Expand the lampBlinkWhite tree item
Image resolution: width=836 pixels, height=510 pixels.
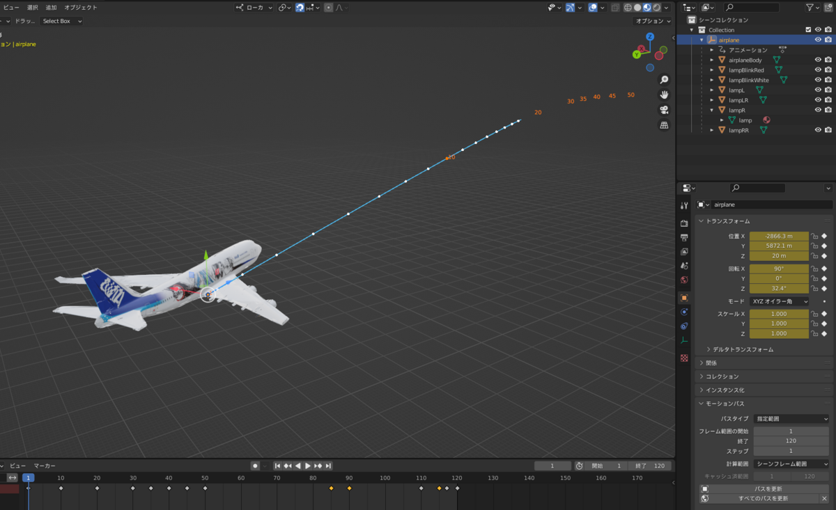click(711, 80)
